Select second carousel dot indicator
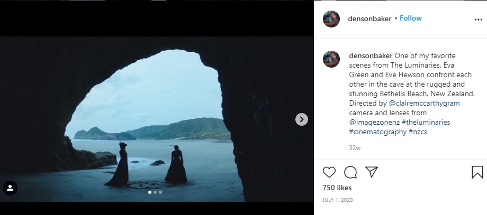 coord(155,192)
